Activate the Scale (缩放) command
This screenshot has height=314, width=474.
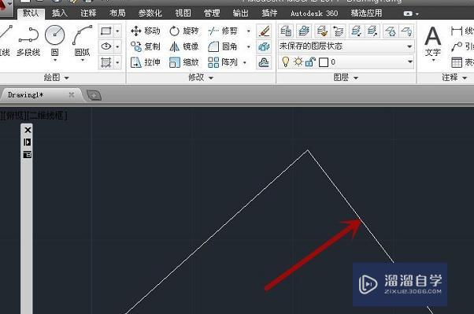pos(183,62)
